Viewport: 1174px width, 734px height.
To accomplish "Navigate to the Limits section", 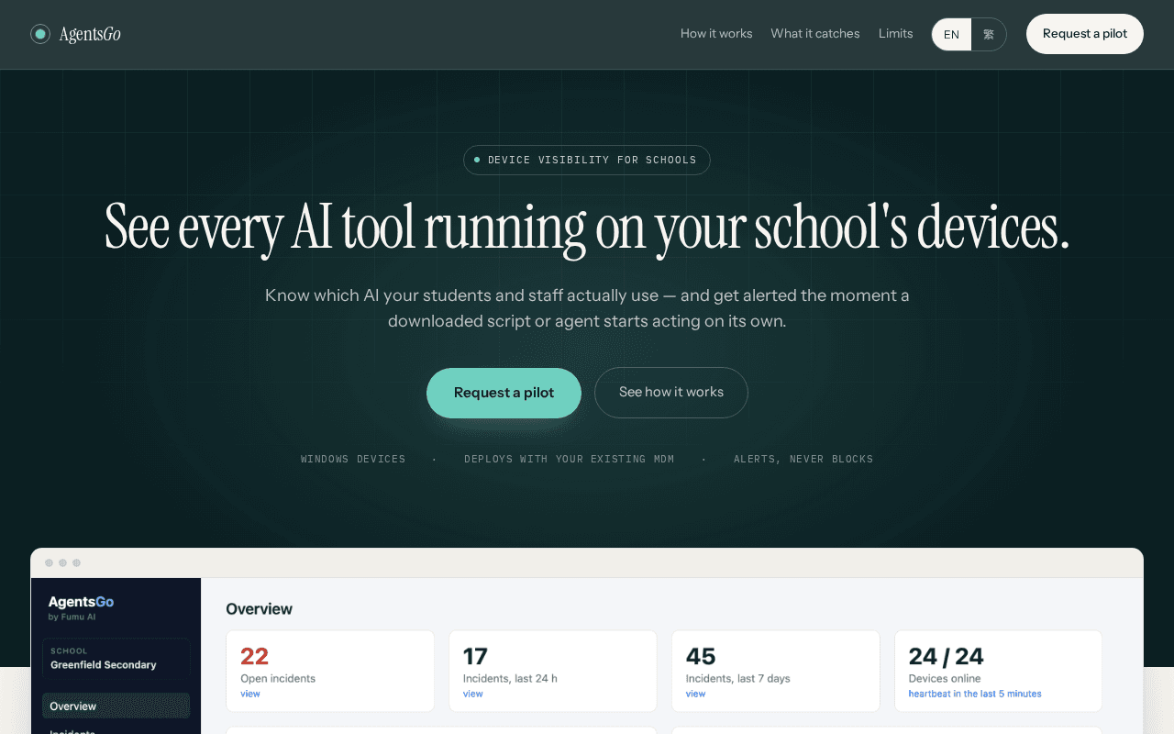I will click(x=895, y=34).
